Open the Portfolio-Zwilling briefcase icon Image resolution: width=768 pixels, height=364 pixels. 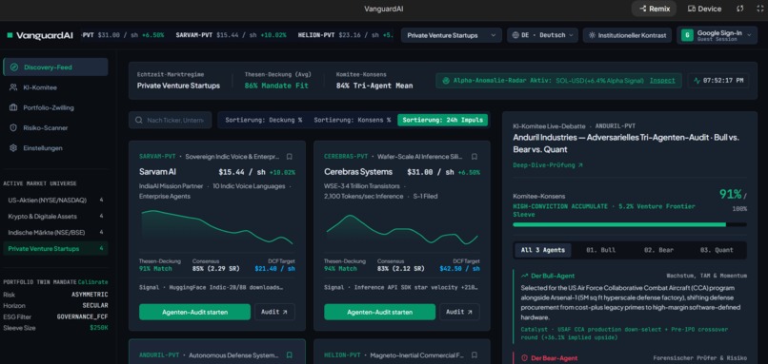(13, 107)
